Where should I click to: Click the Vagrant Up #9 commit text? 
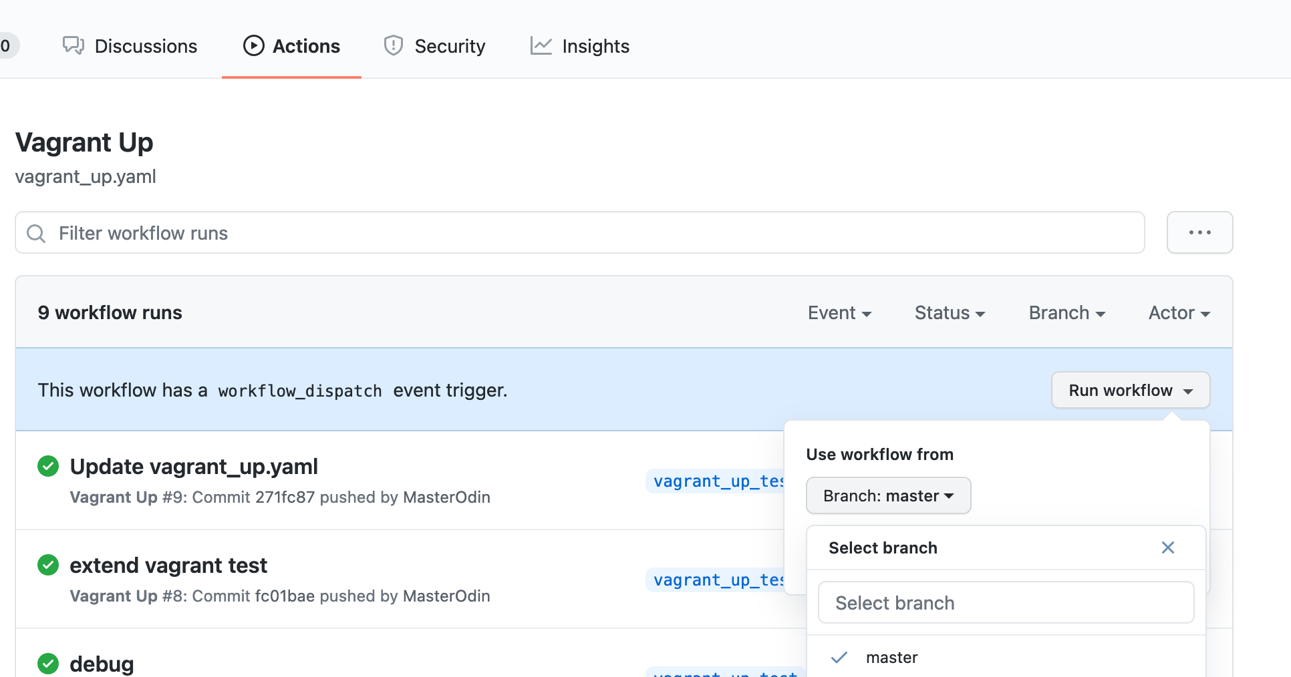pos(280,497)
